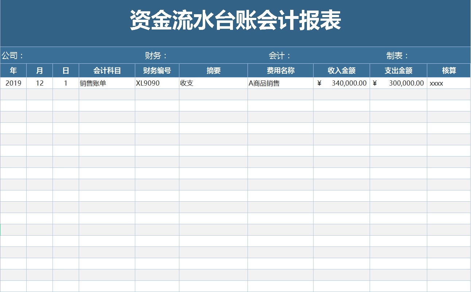Select the 收支 cell
The width and height of the screenshot is (471, 292).
pos(214,83)
